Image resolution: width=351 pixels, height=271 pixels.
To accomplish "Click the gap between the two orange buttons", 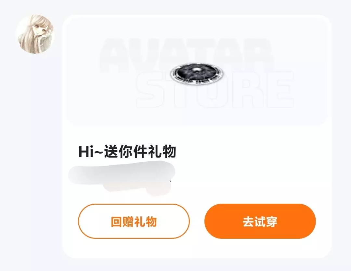I will click(x=197, y=221).
